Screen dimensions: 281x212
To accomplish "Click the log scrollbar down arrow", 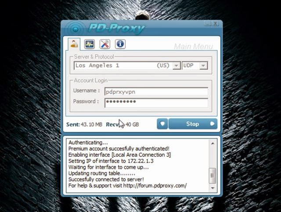I will point(213,188).
